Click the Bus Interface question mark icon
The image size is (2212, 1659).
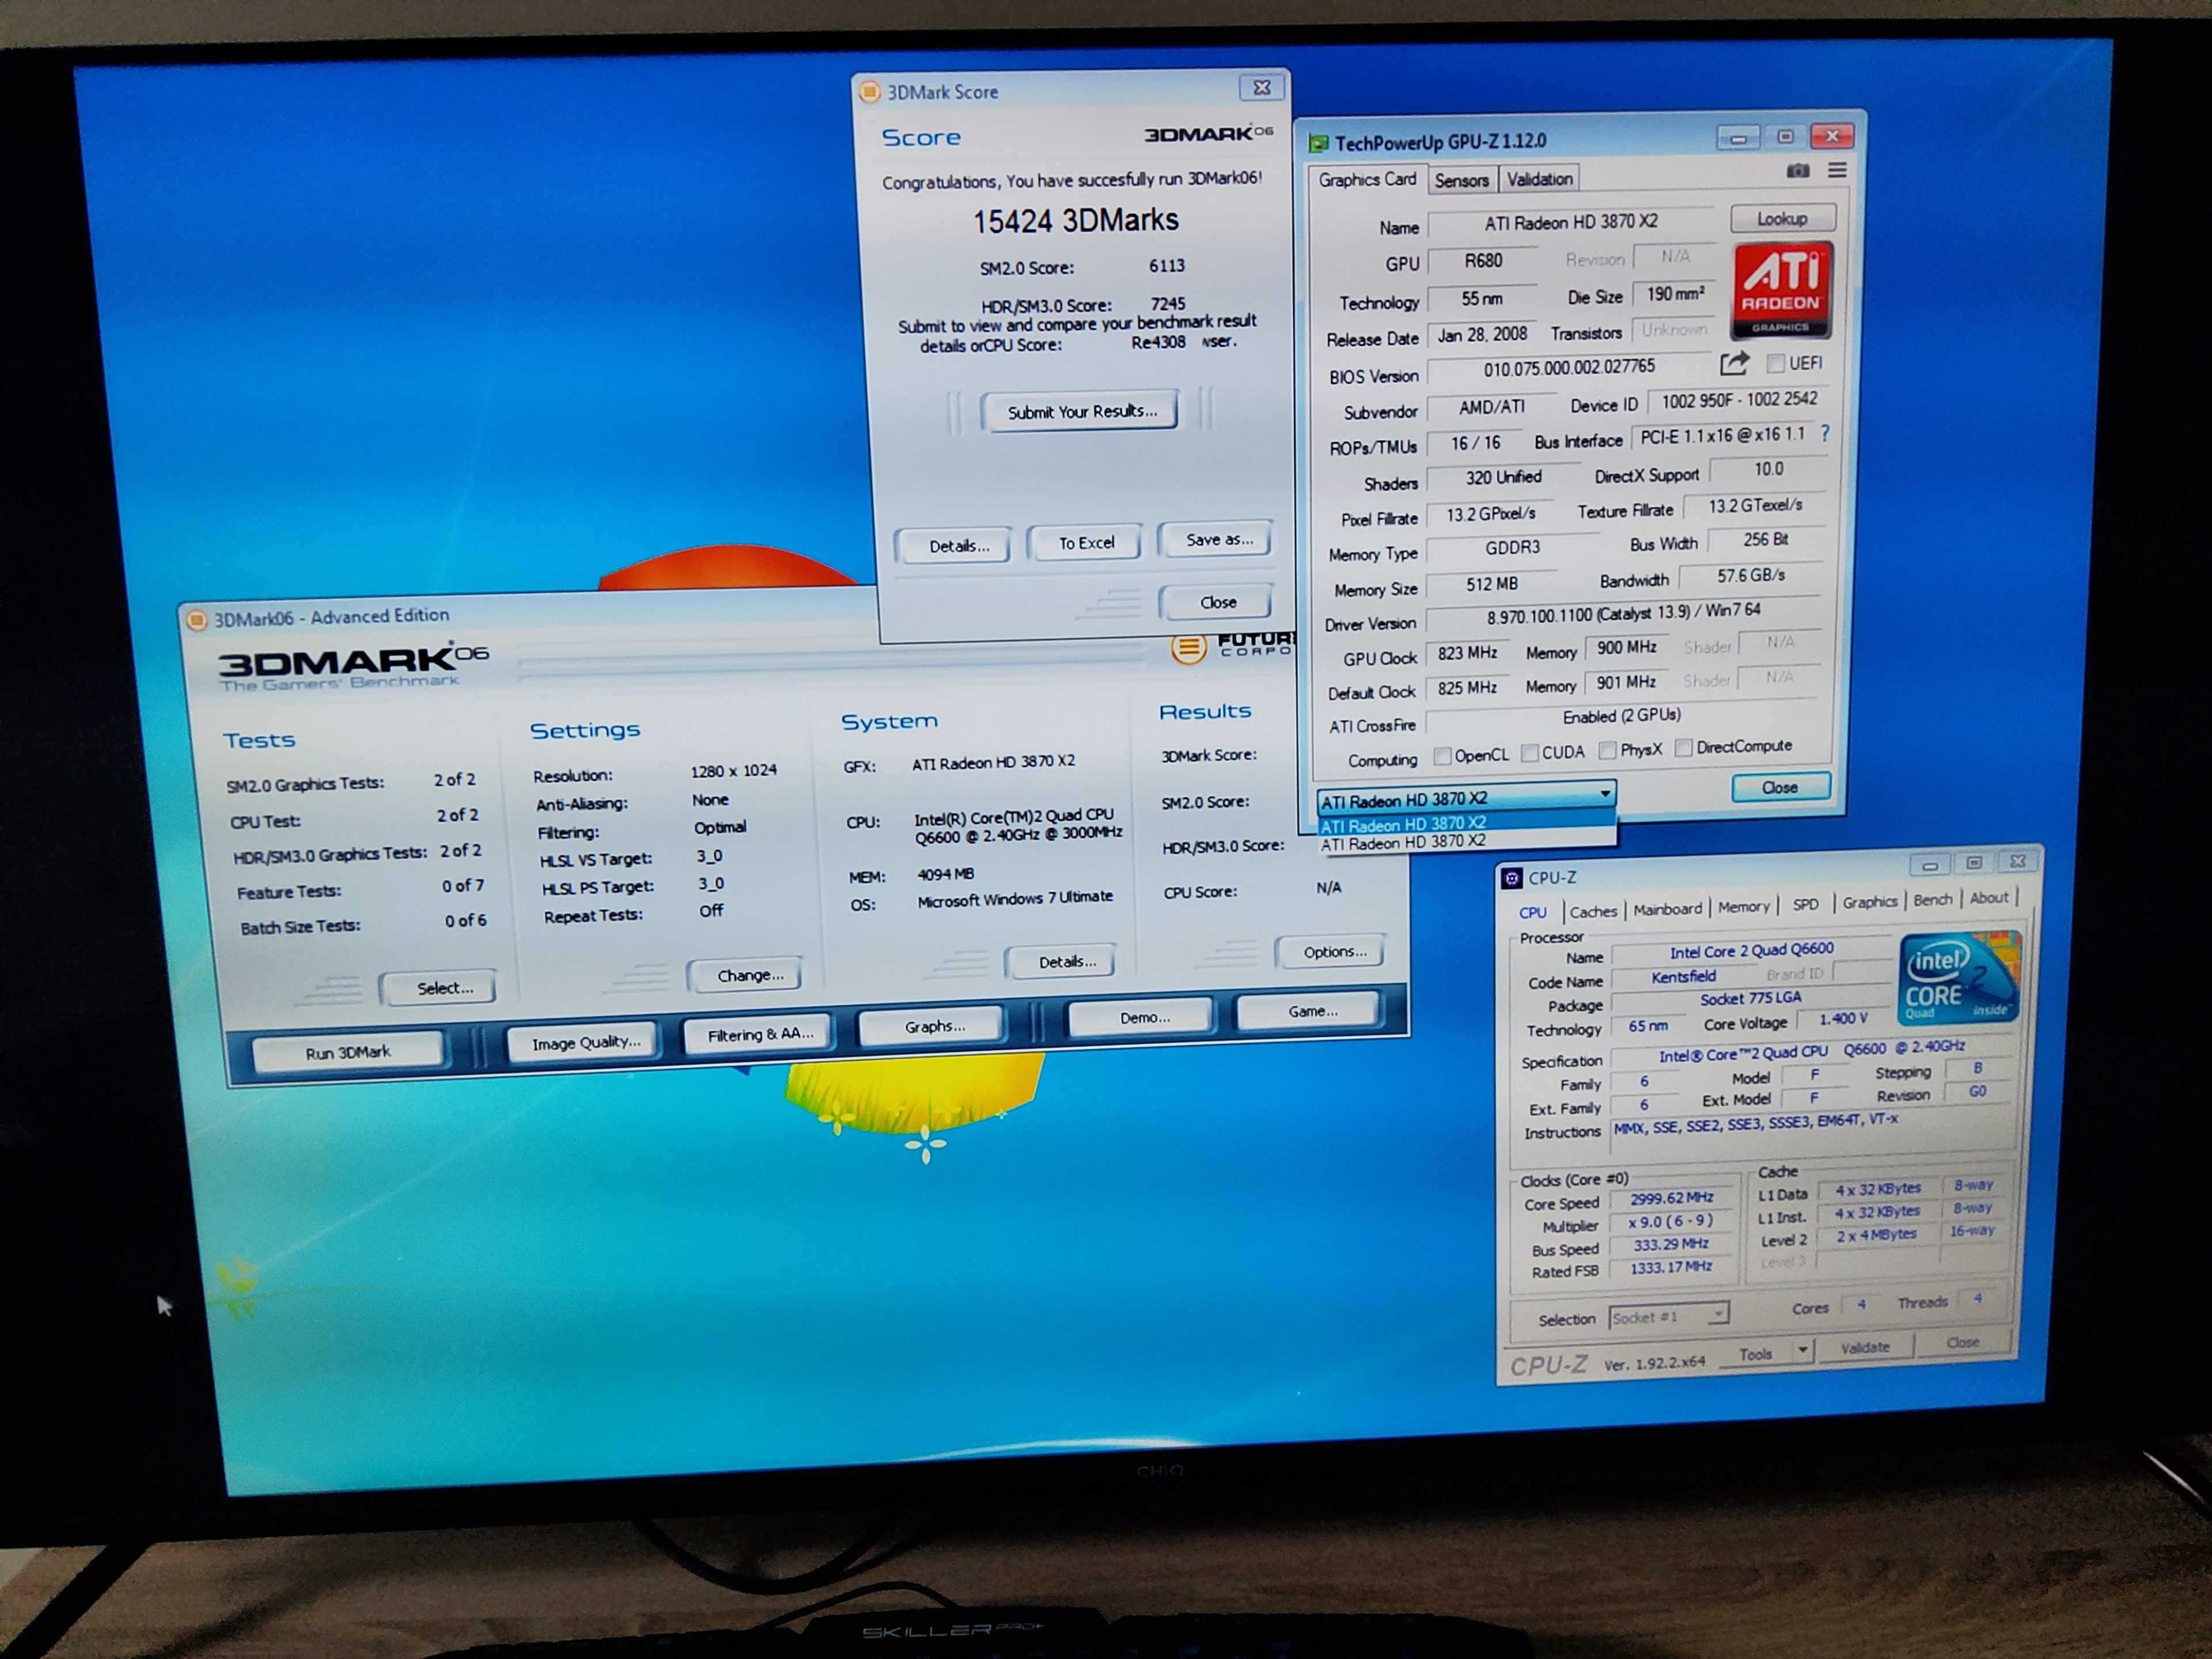(x=1825, y=433)
